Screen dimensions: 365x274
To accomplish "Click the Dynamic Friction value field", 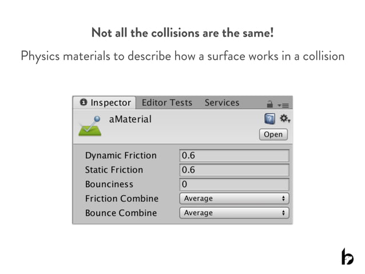I will click(234, 156).
